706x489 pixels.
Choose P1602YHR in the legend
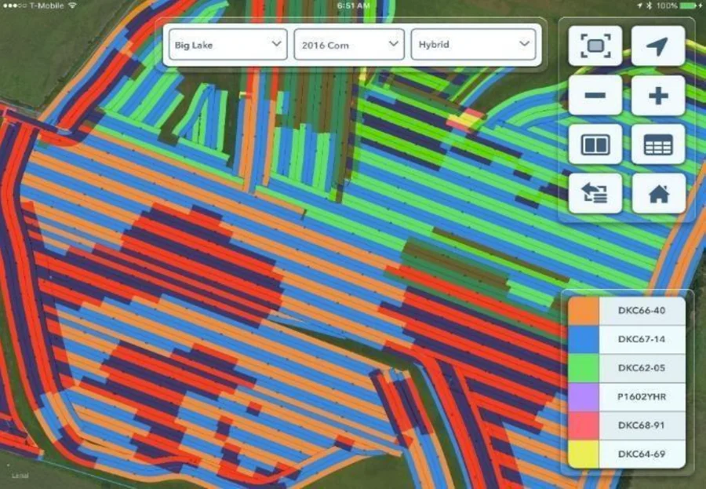(x=641, y=396)
